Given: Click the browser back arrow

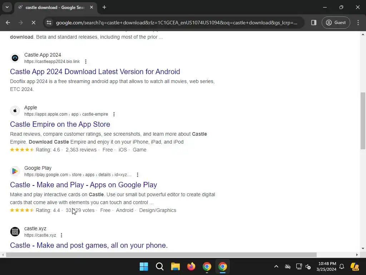Looking at the screenshot, I should pyautogui.click(x=8, y=23).
